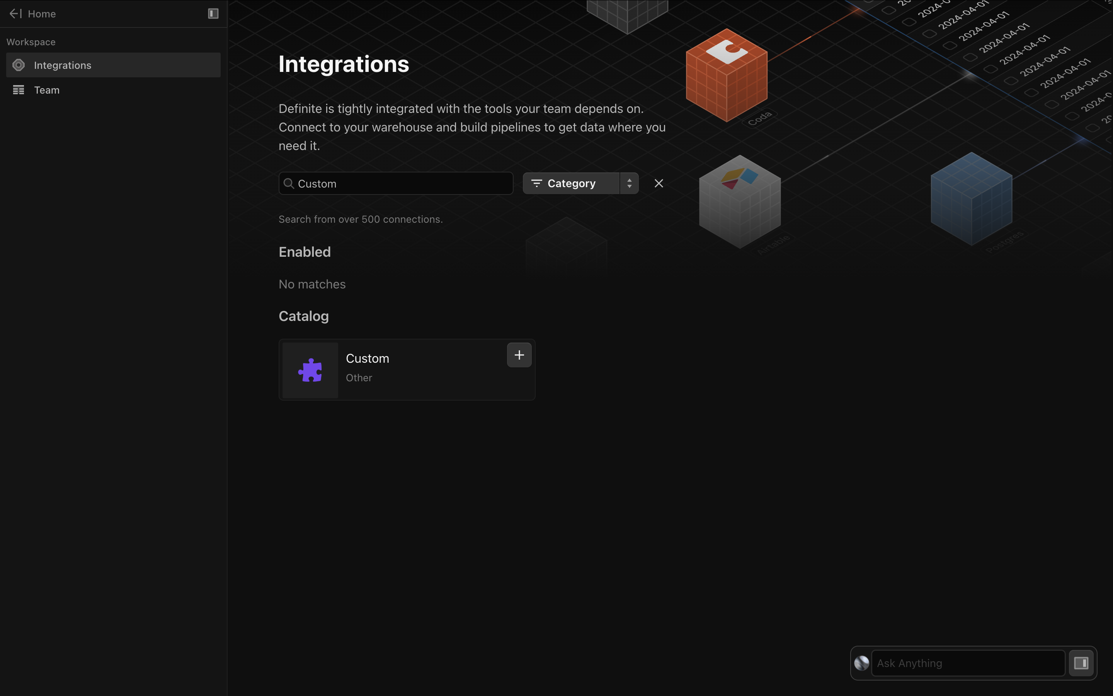Click the purple puzzle piece Custom icon
This screenshot has height=696, width=1113.
310,370
